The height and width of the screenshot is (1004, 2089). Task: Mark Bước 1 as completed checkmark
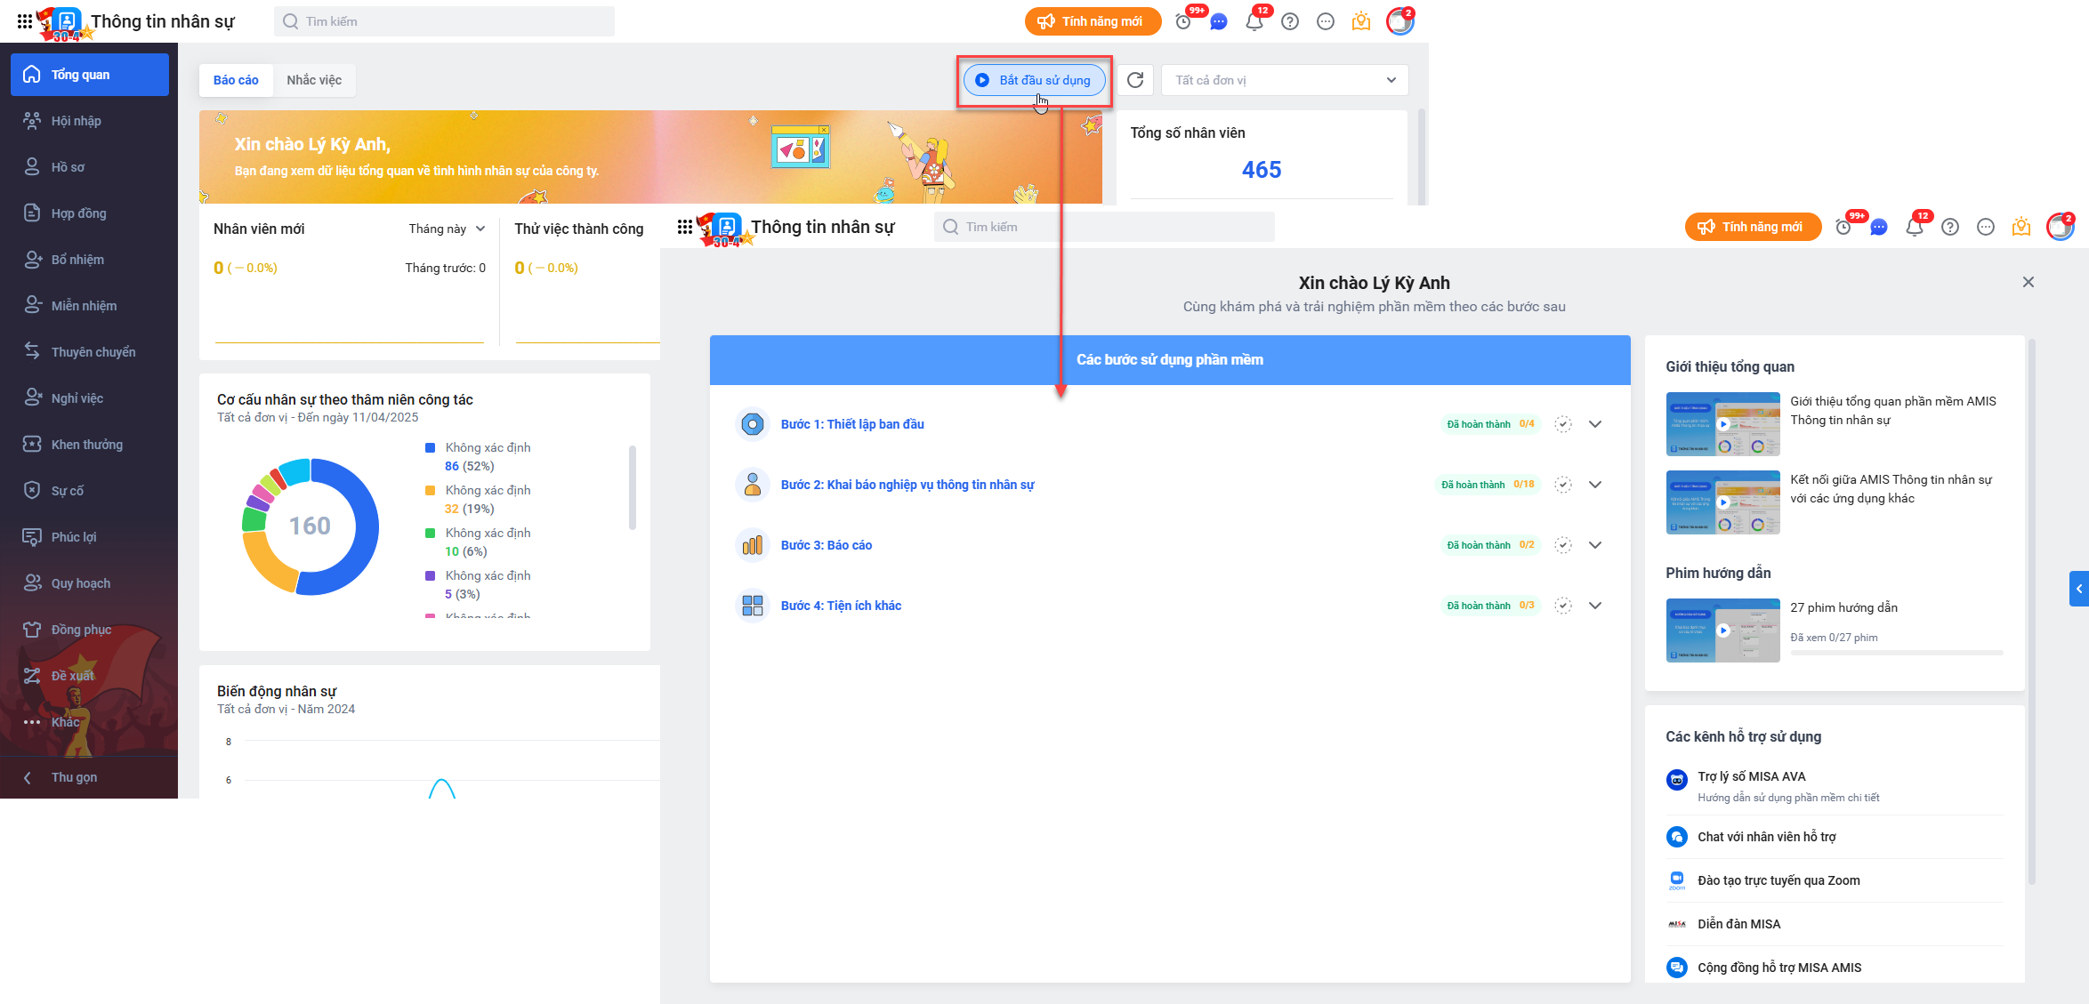[1563, 424]
